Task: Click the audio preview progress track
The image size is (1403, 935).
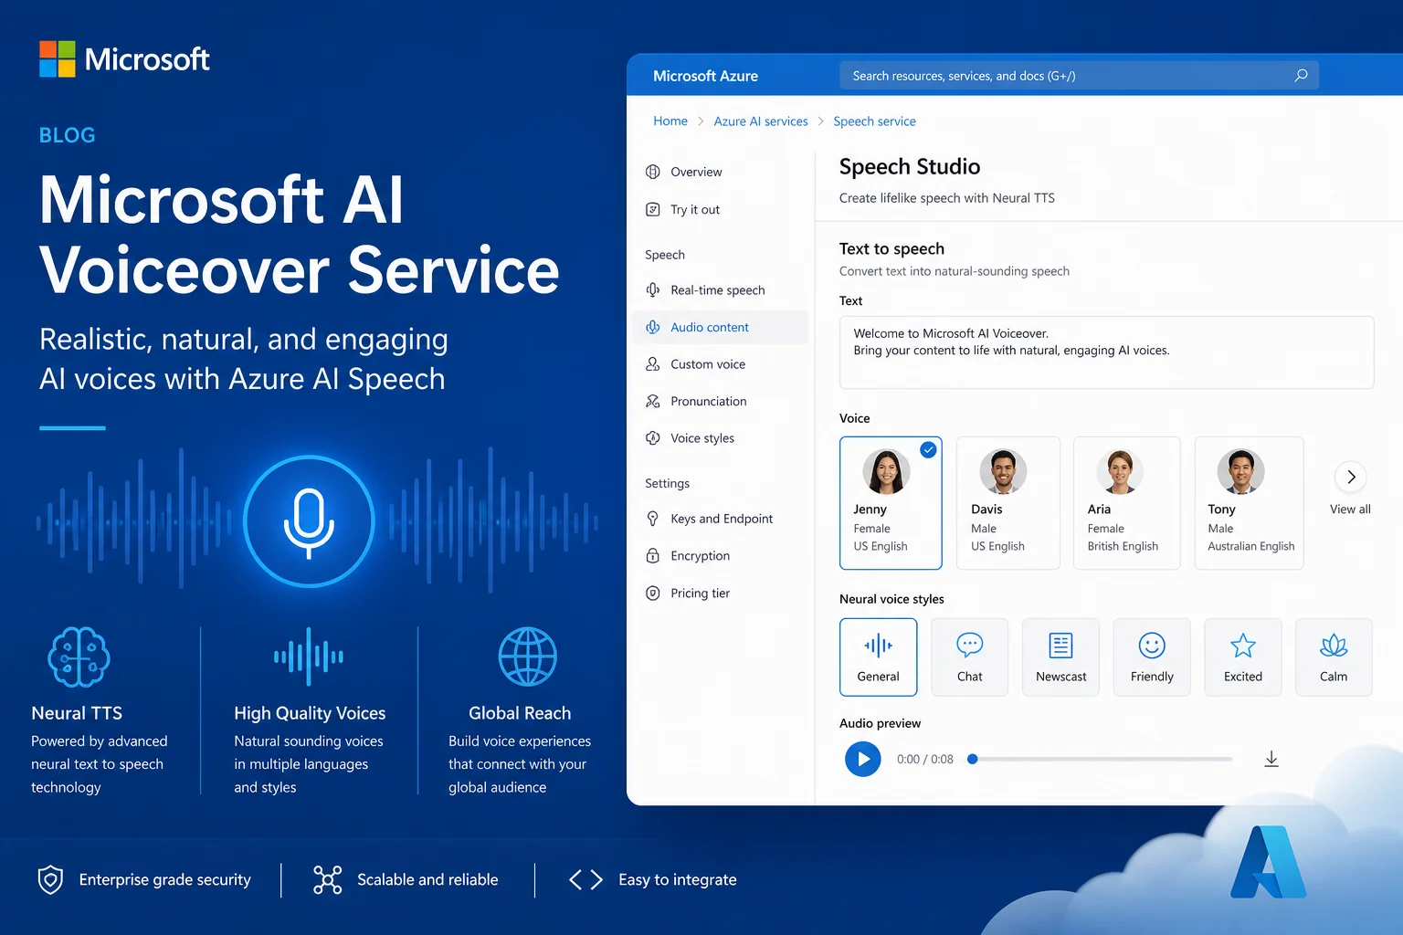Action: click(1102, 759)
